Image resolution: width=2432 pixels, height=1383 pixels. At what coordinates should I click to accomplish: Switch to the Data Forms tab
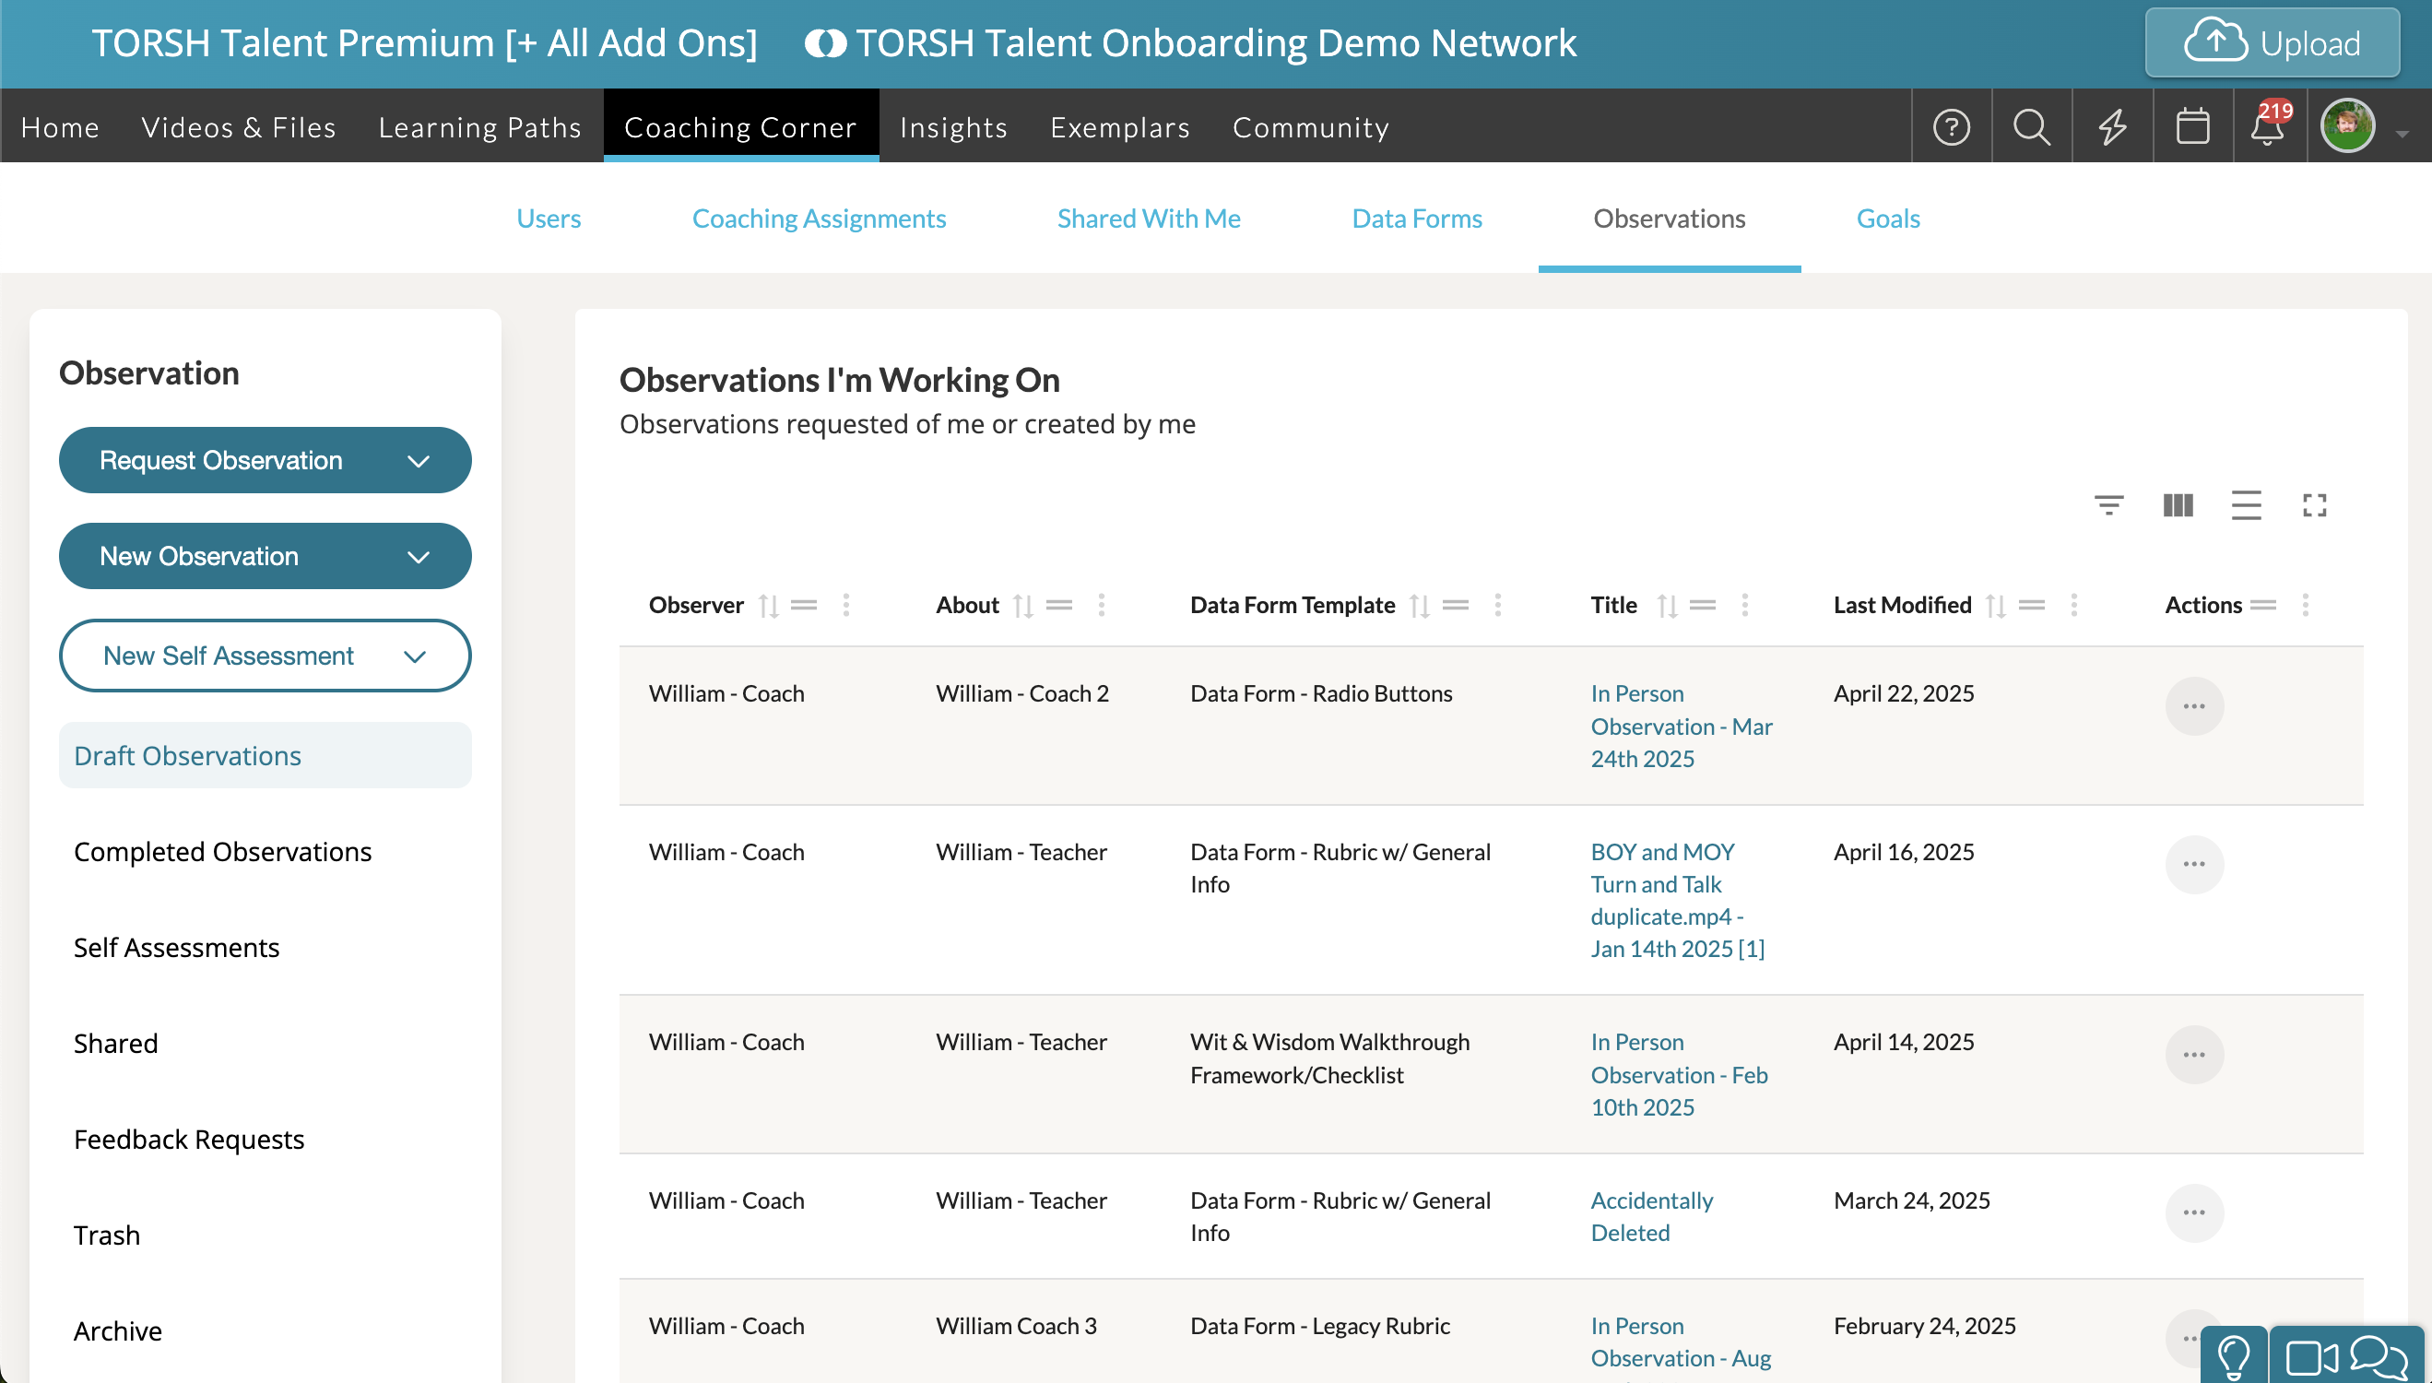pyautogui.click(x=1416, y=219)
